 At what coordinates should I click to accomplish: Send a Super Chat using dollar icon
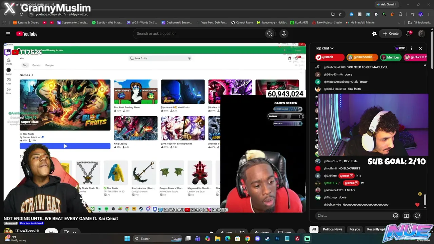coord(406,216)
